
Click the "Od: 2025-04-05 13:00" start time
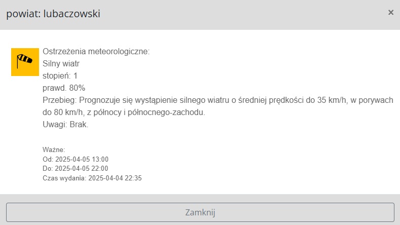[x=76, y=159]
